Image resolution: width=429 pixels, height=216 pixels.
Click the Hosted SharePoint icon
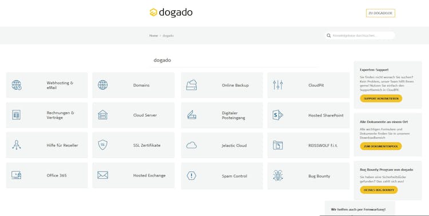pyautogui.click(x=277, y=115)
